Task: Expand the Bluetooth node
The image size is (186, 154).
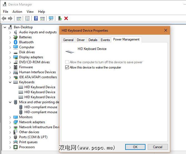Action: 10,42
